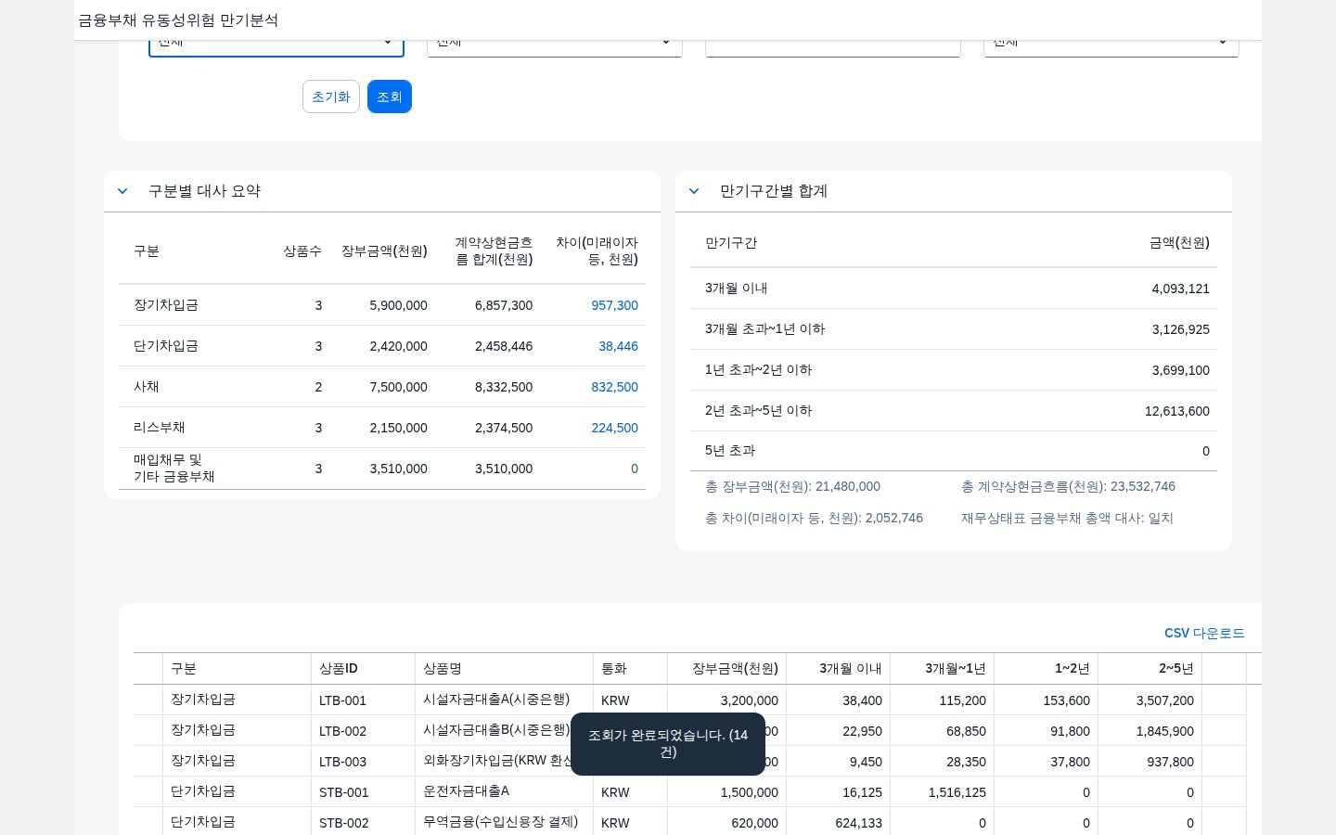Click the 12,613,600 amount value

click(x=1177, y=411)
